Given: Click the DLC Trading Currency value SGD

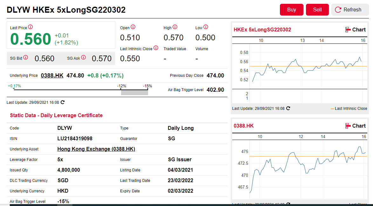Looking at the screenshot, I should (x=63, y=181).
